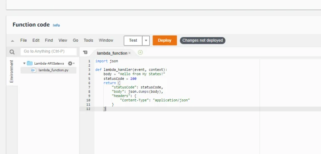Click the Changes not deployed badge

pyautogui.click(x=203, y=40)
